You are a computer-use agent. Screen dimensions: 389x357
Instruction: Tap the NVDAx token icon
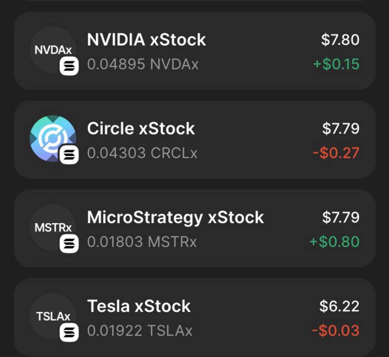(53, 50)
